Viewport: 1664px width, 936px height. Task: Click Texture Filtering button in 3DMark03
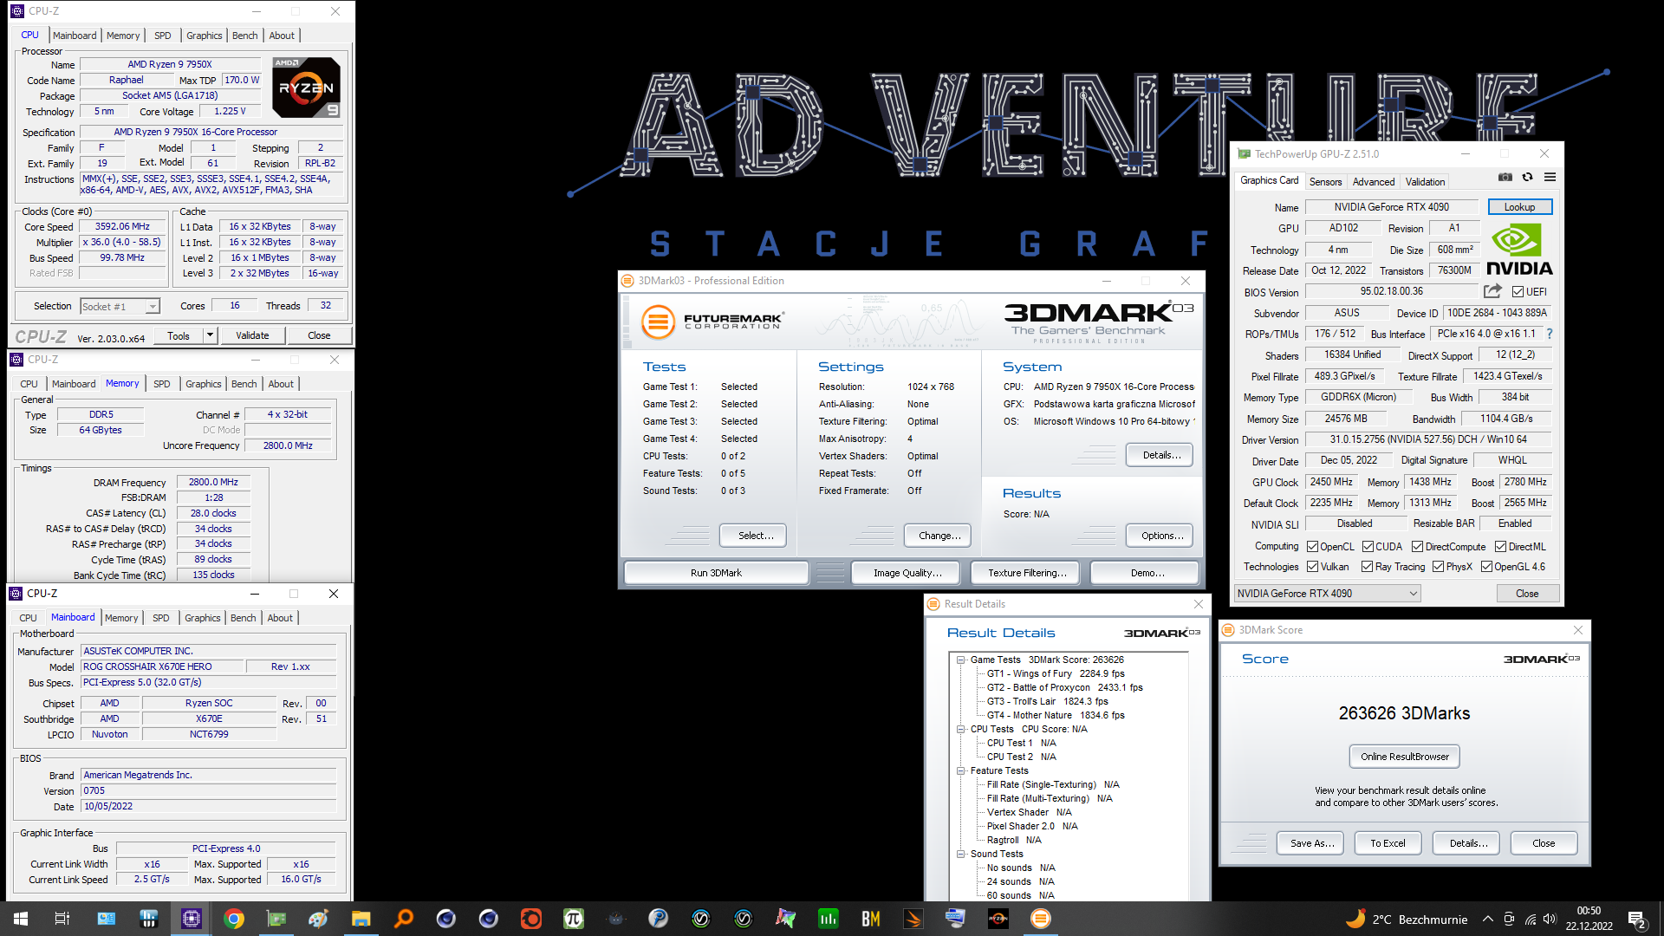[1027, 573]
